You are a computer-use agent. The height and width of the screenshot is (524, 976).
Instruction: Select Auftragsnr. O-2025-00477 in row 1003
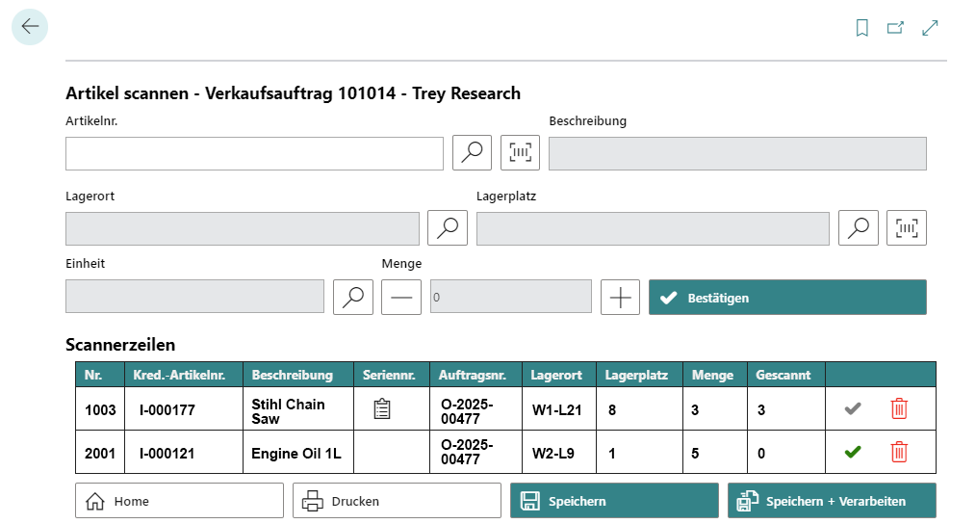pyautogui.click(x=475, y=409)
